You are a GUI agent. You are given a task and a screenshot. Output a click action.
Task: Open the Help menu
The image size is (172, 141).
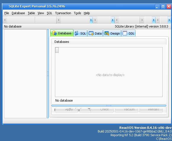[87, 13]
